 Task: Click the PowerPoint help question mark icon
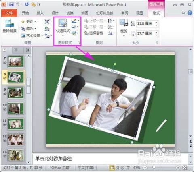coord(190,13)
